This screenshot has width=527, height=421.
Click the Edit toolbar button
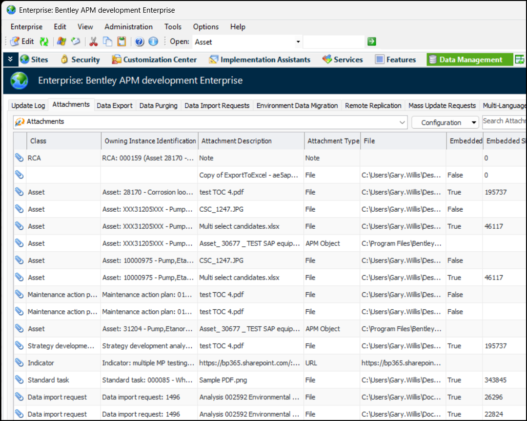(x=22, y=42)
